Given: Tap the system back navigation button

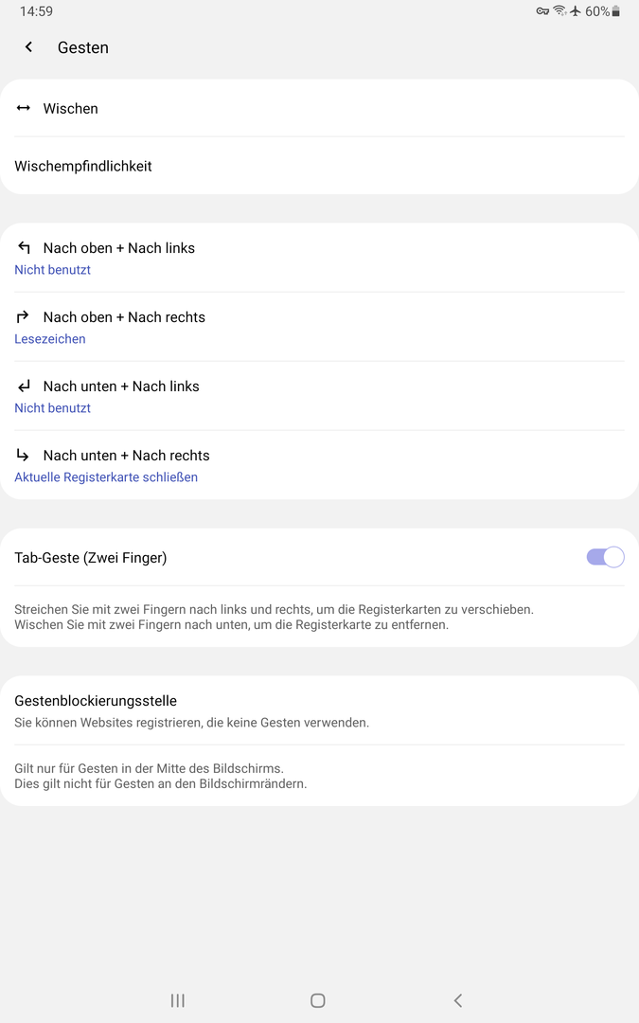Looking at the screenshot, I should 458,1000.
